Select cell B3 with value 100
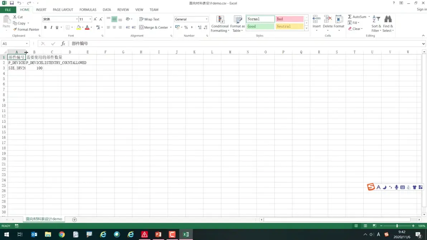This screenshot has width=427, height=240. click(34, 68)
